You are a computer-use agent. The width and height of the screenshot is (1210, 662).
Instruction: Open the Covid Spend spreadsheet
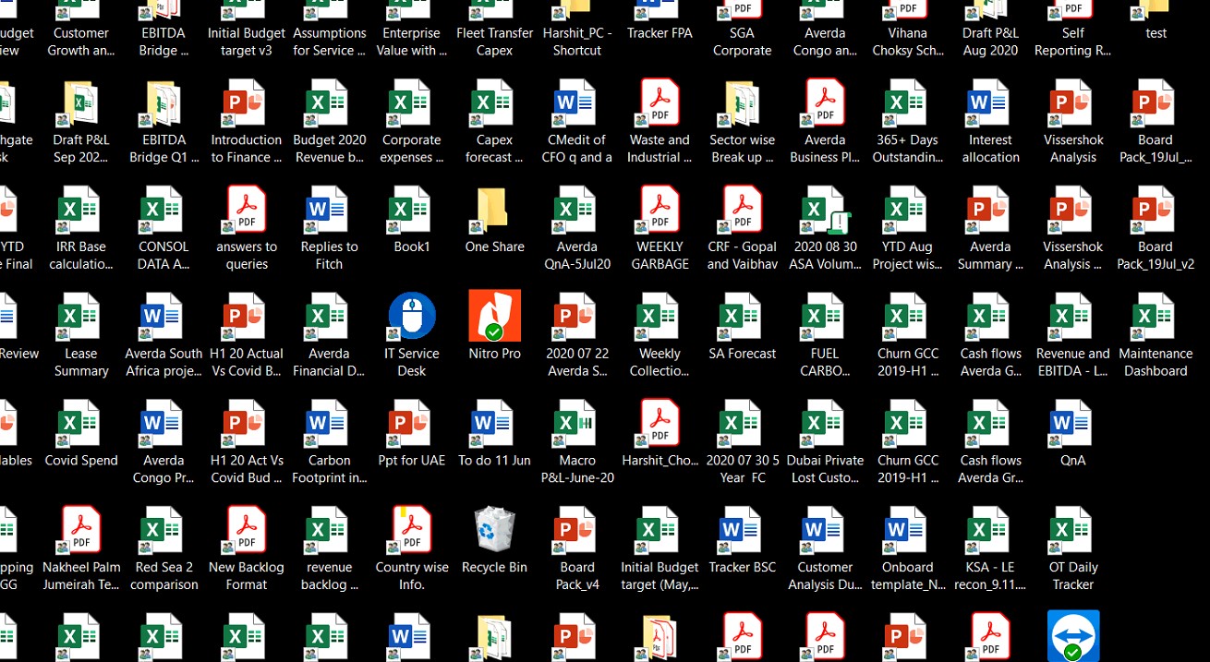coord(80,423)
